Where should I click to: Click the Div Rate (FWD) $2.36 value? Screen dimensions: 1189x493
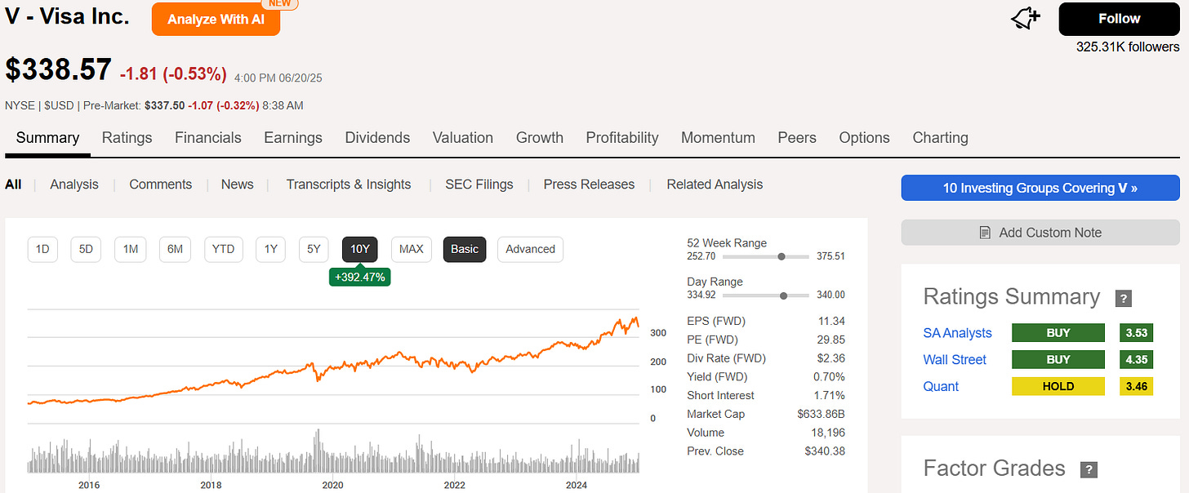coord(831,358)
